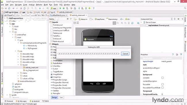The height and width of the screenshot is (105, 187).
Task: Click the layout:height match_parent value
Action: (x=167, y=61)
